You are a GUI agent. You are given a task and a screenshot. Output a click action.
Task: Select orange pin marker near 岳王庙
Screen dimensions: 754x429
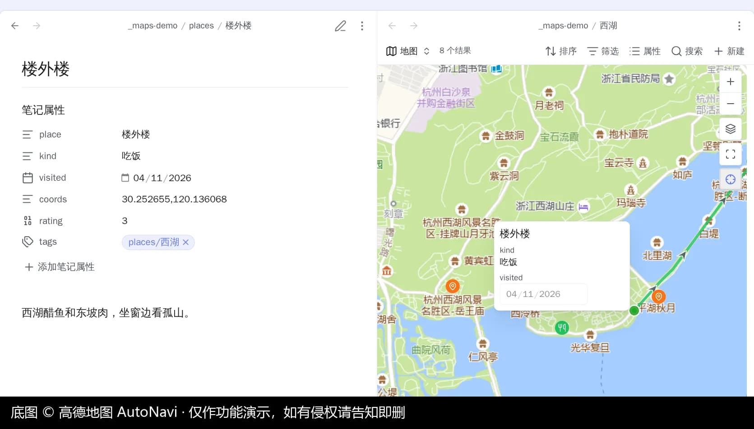click(x=453, y=286)
